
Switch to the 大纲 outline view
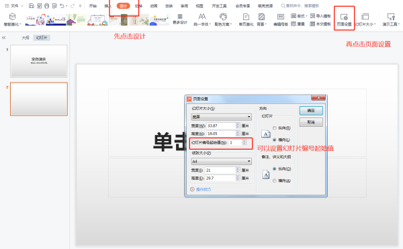[x=26, y=38]
